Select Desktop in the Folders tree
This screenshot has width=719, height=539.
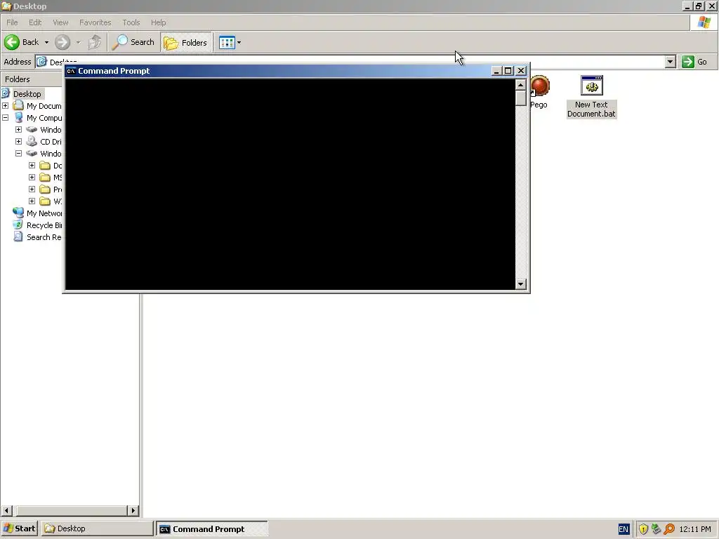click(x=27, y=93)
